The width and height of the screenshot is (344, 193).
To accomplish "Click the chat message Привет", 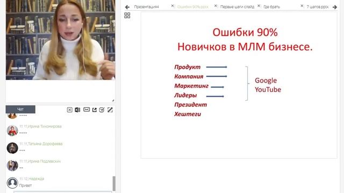I will tap(25, 185).
